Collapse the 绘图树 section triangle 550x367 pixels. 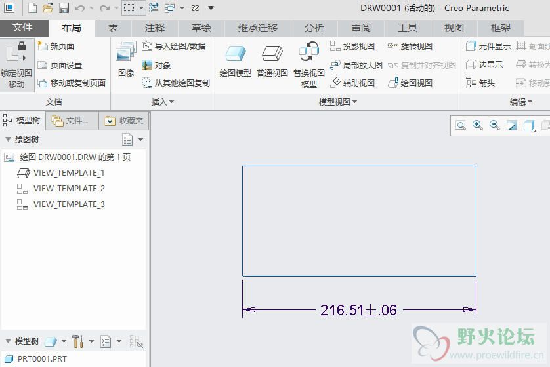[8, 139]
